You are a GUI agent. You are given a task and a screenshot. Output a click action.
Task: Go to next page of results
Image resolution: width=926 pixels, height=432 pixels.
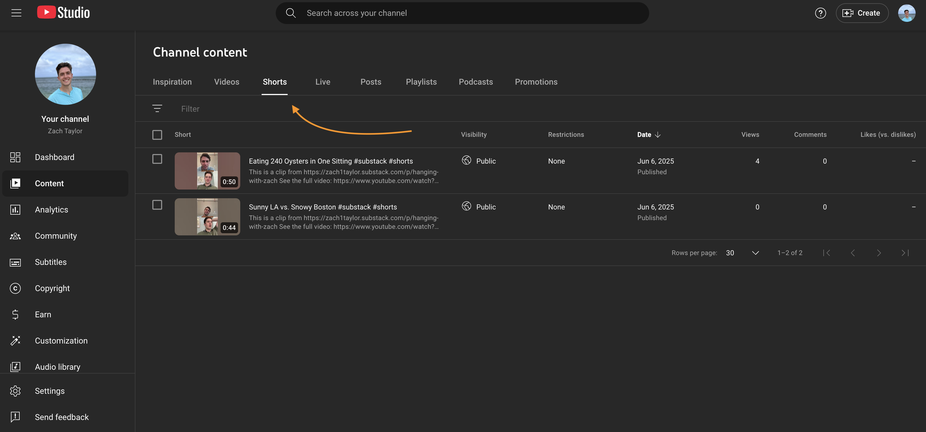(879, 253)
